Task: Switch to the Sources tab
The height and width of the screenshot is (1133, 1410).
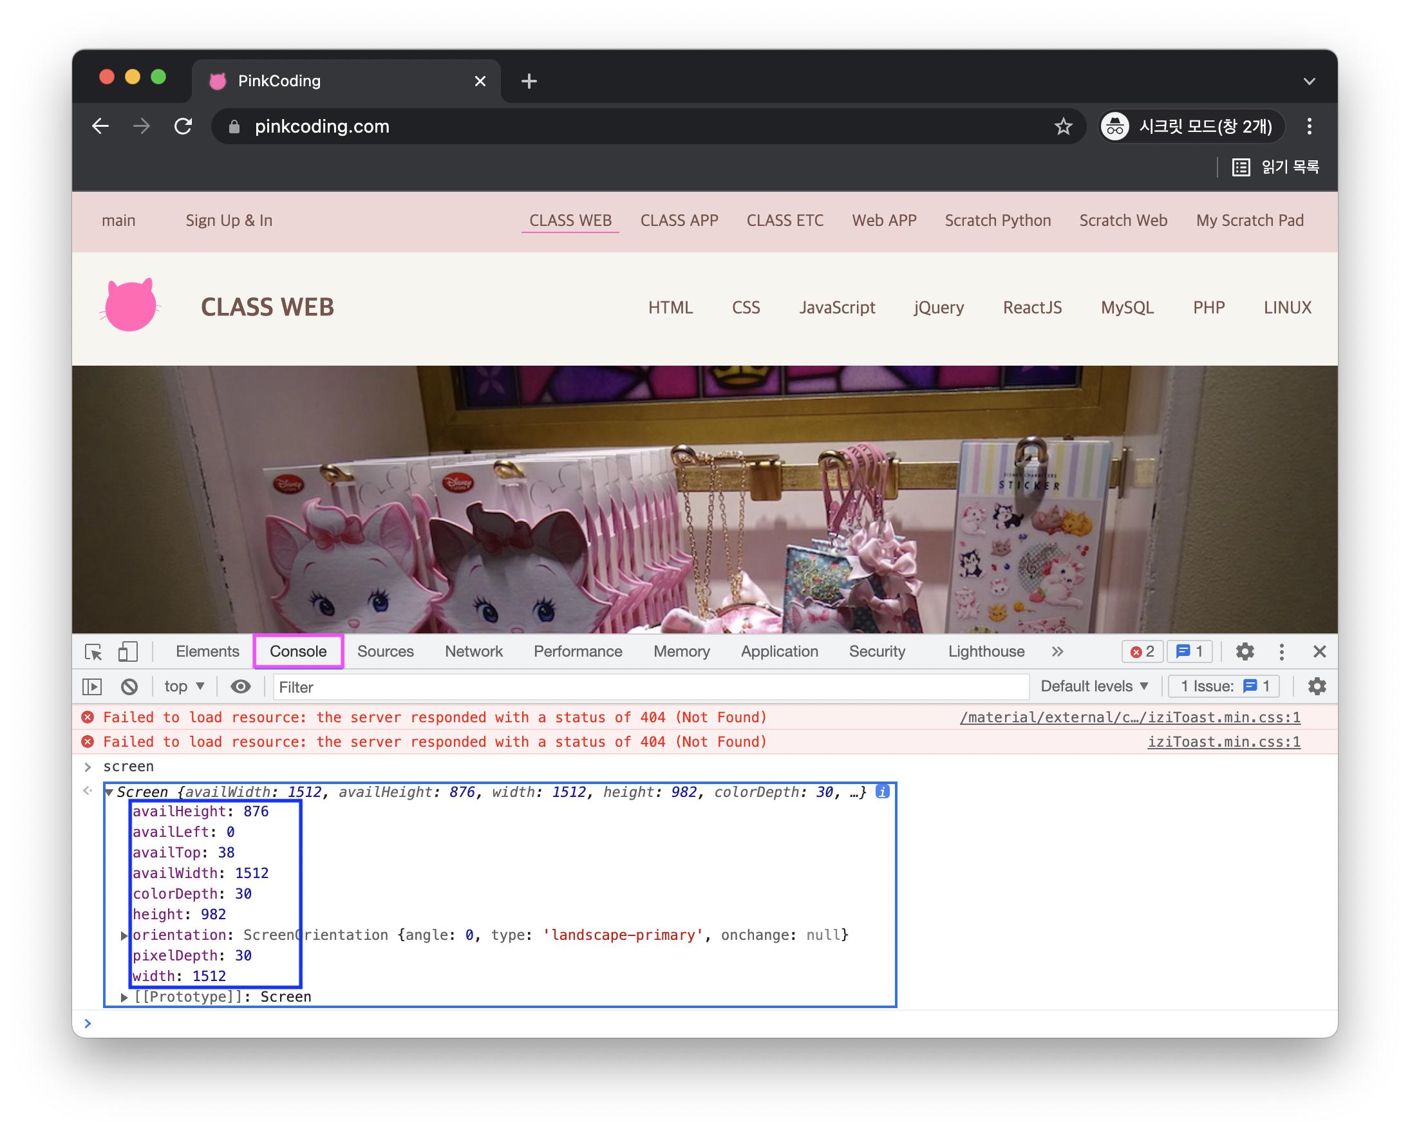Action: [385, 652]
